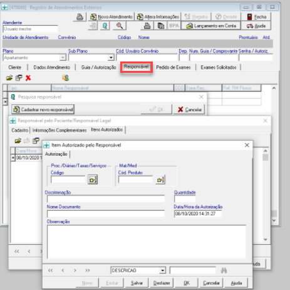Open Informações Complementares tab
Screen dimensions: 290x290
point(60,130)
